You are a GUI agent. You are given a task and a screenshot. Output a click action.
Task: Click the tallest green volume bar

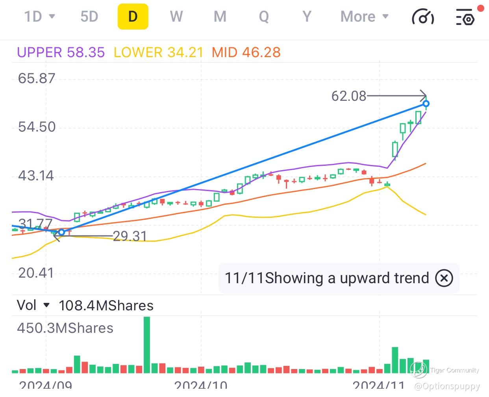[x=147, y=345]
